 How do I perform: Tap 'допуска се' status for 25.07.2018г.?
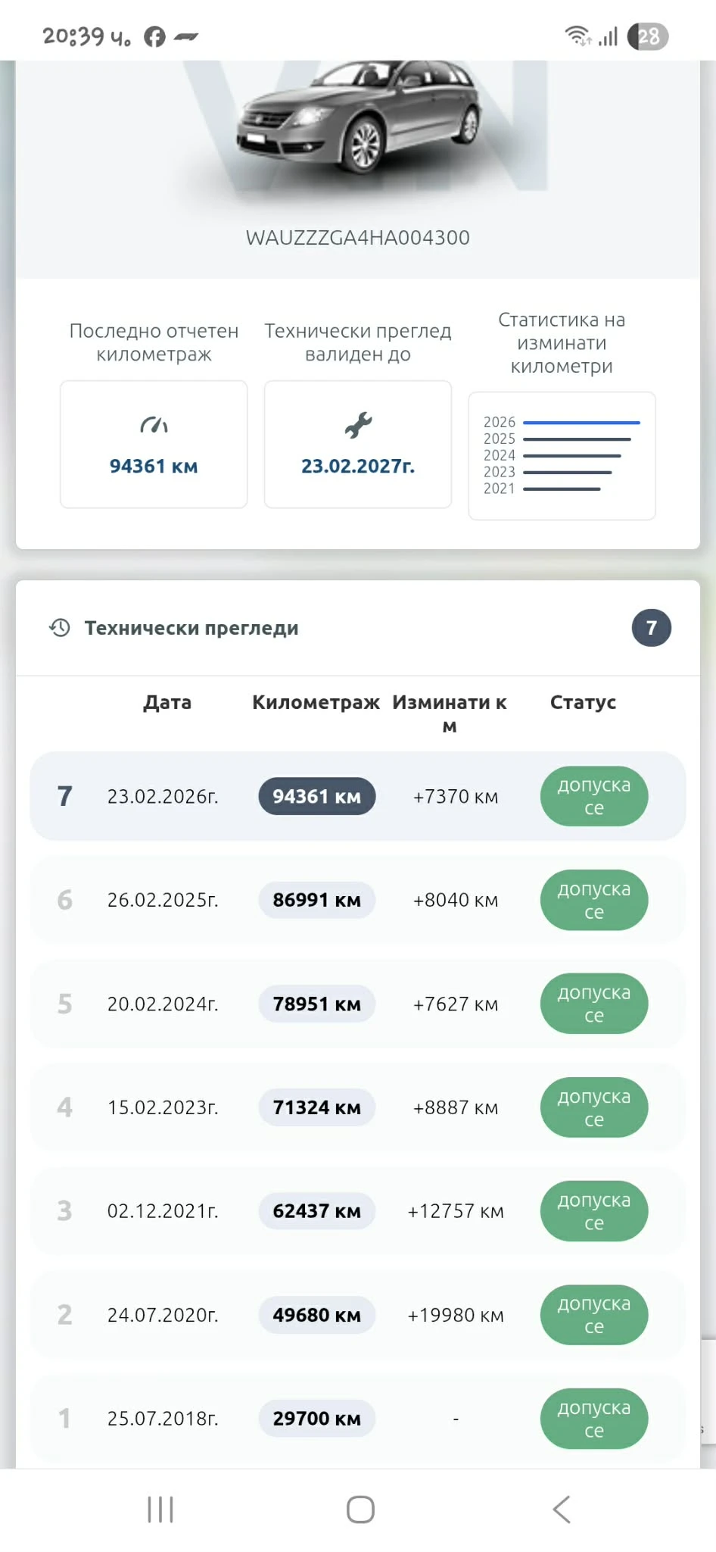[x=593, y=1419]
